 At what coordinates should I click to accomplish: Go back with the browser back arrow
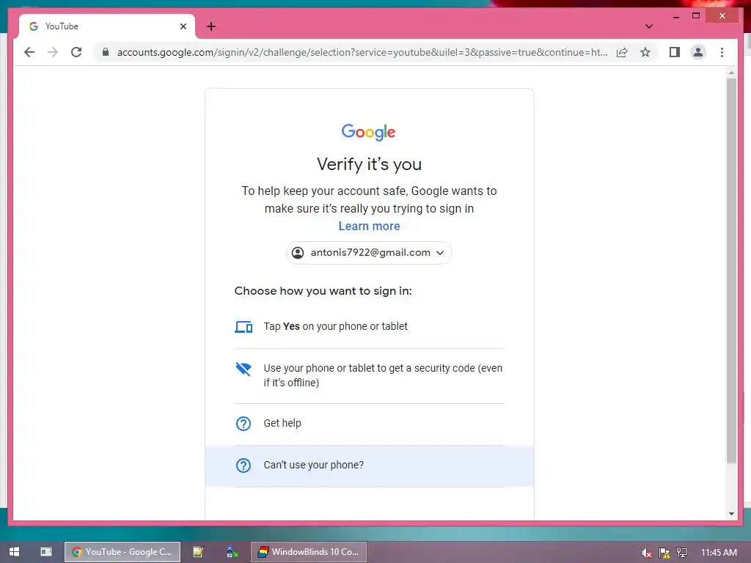point(29,52)
